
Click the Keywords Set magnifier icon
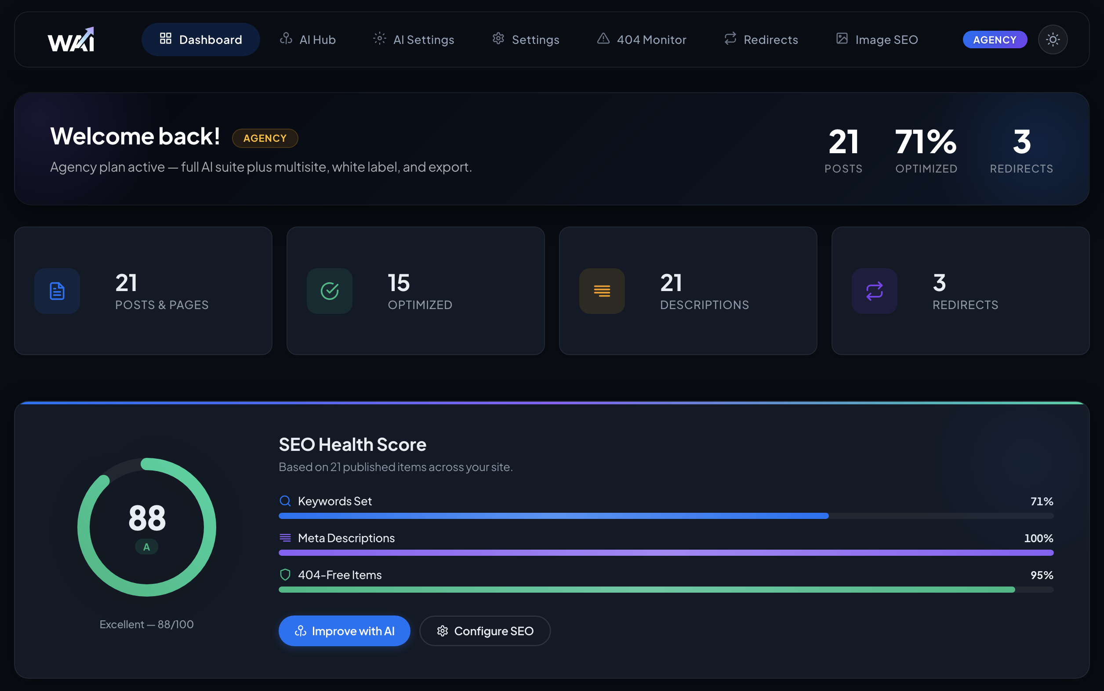pyautogui.click(x=285, y=501)
